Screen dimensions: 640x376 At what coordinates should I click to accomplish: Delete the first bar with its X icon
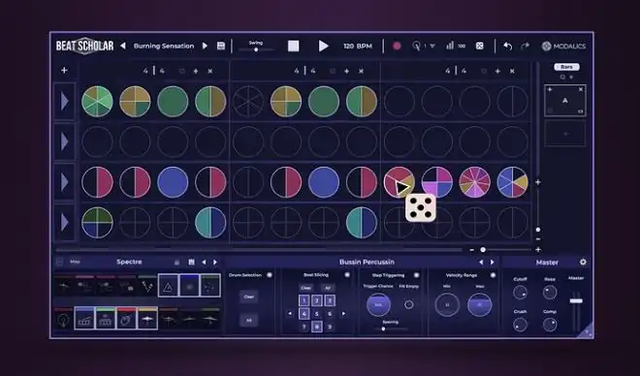click(210, 71)
